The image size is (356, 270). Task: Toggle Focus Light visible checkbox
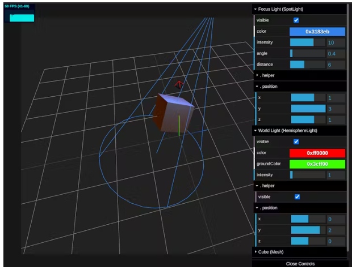point(296,20)
